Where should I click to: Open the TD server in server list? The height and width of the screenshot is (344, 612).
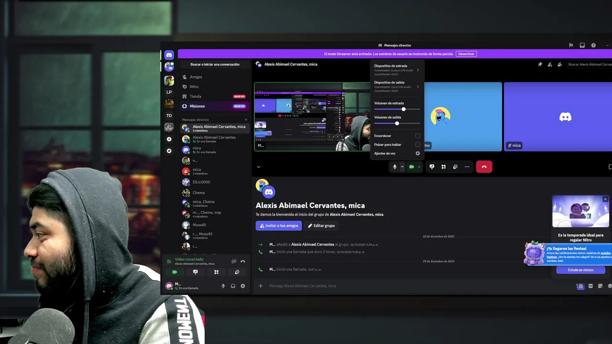click(x=169, y=116)
